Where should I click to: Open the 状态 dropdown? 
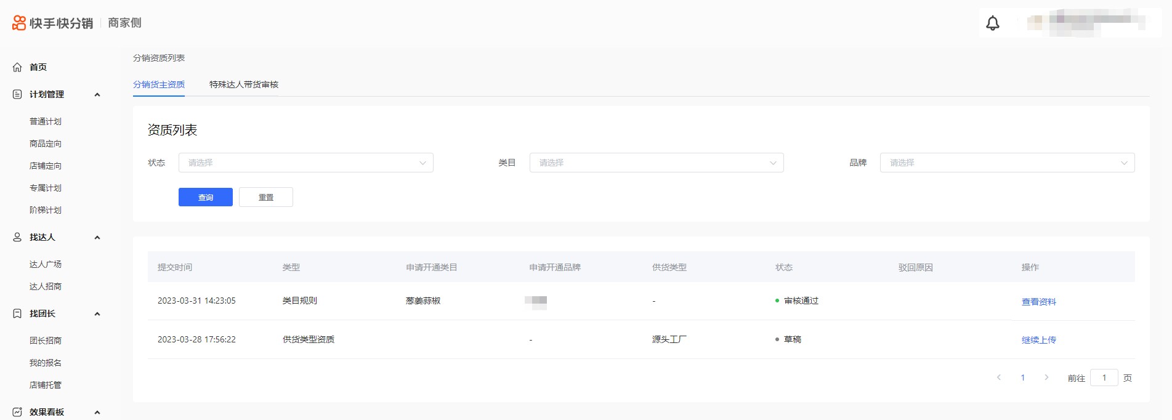point(306,163)
